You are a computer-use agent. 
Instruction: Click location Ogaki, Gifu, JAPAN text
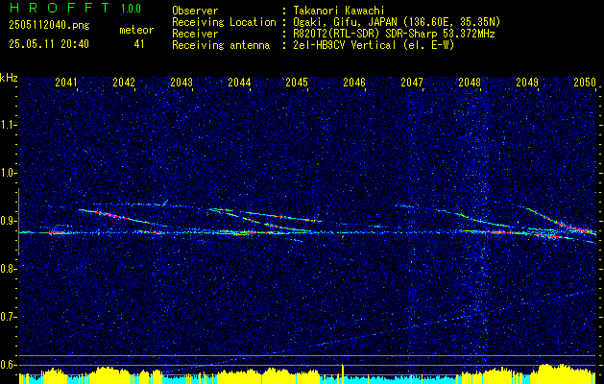(x=397, y=22)
